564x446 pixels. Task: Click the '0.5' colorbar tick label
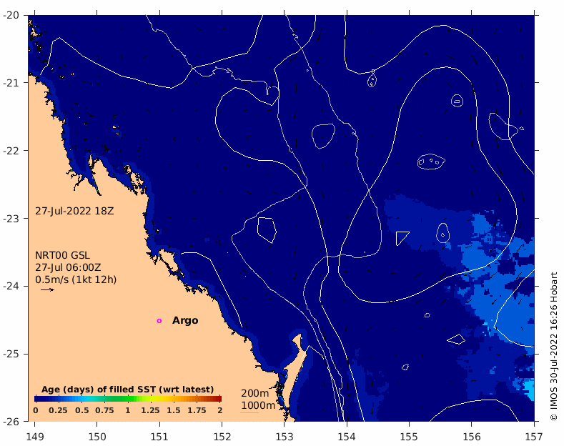81,410
